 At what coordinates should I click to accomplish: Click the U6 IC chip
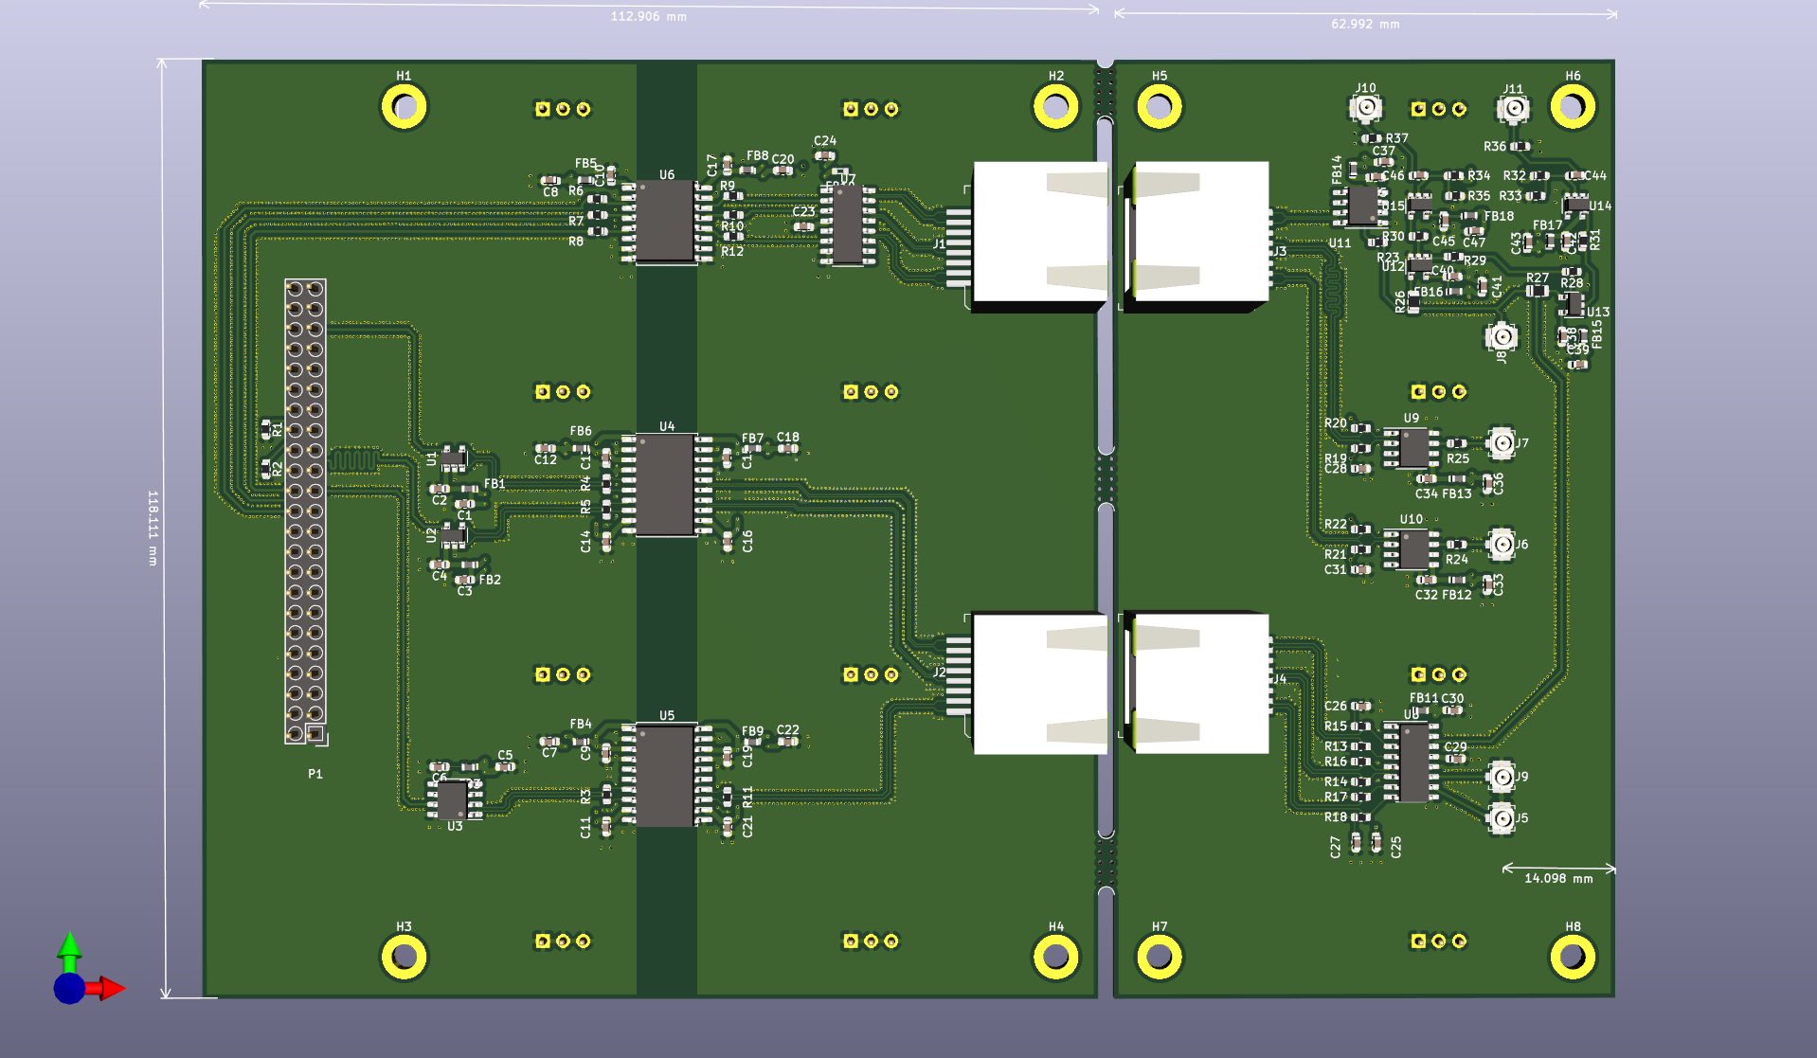coord(666,221)
